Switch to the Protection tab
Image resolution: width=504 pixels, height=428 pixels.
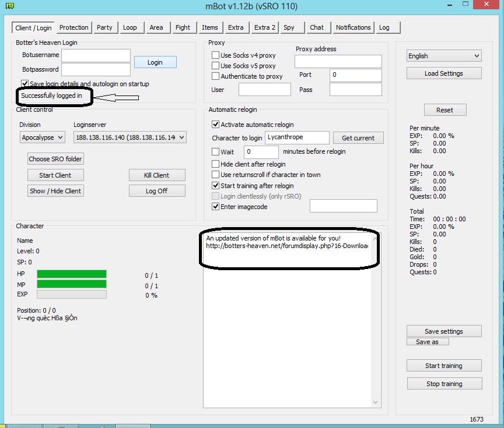click(73, 27)
